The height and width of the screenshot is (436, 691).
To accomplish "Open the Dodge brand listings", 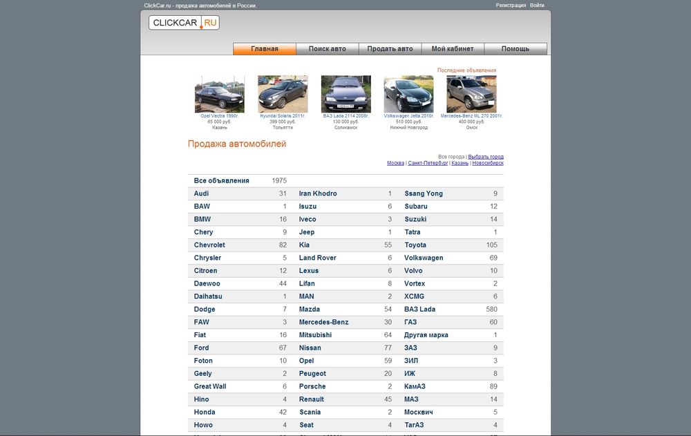I will [205, 309].
